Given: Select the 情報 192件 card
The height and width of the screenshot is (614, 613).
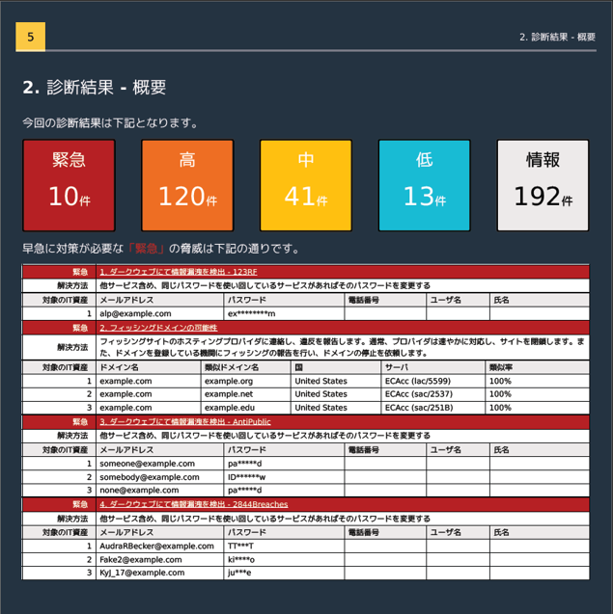Looking at the screenshot, I should (543, 185).
